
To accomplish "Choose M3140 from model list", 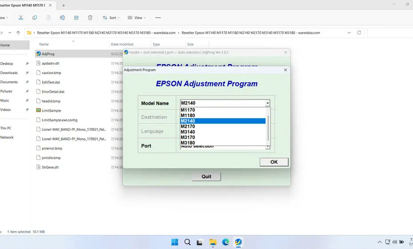I will pos(223,132).
